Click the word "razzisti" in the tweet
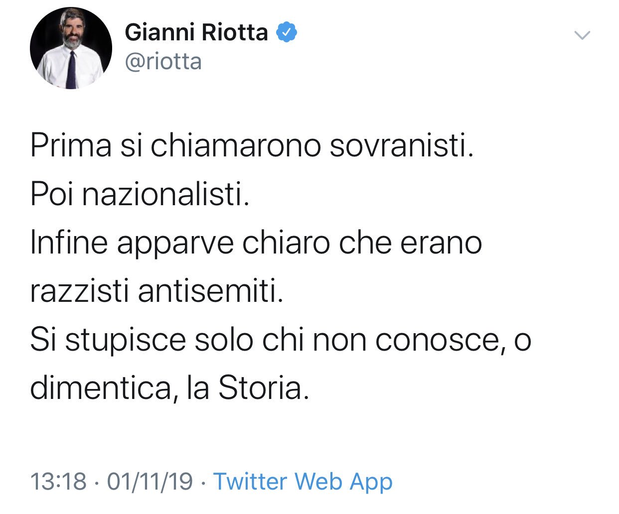The width and height of the screenshot is (619, 514). tap(79, 291)
